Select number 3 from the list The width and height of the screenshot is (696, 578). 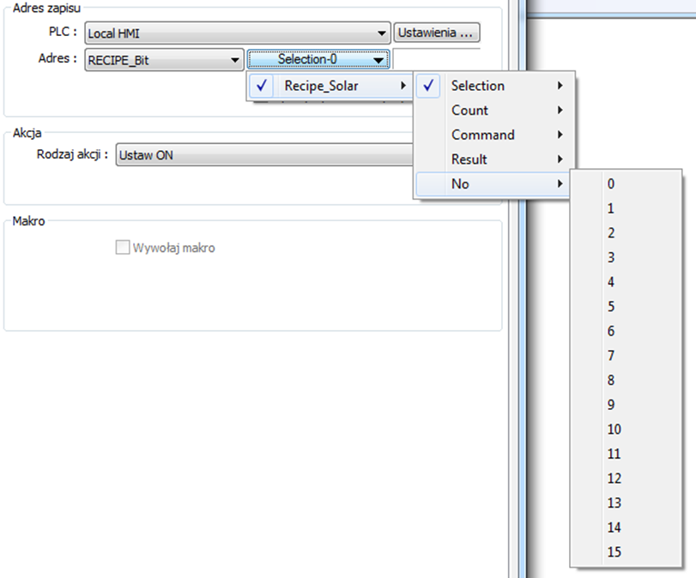click(626, 257)
